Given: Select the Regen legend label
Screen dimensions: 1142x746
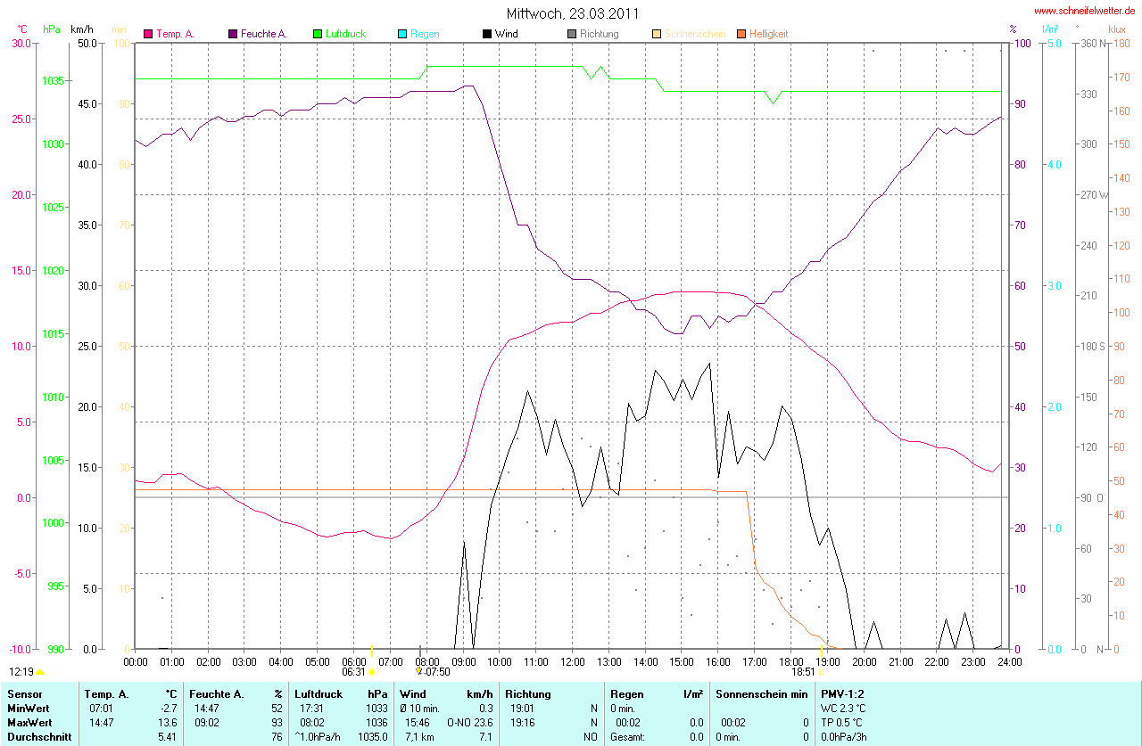Looking at the screenshot, I should point(425,34).
